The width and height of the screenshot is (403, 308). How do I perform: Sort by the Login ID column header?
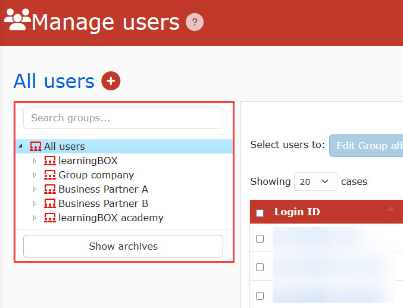pos(296,212)
